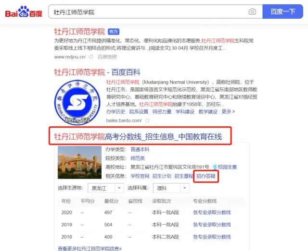The width and height of the screenshot is (308, 251).
Task: Open the 学科建设 sublink
Action: pos(185,111)
